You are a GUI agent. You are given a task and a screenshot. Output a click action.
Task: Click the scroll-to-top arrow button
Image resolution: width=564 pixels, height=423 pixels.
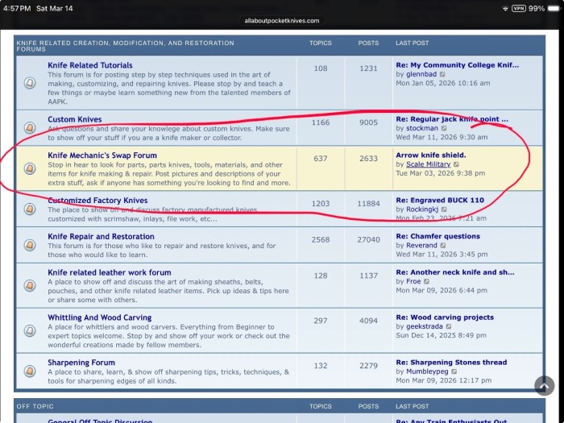(x=544, y=386)
